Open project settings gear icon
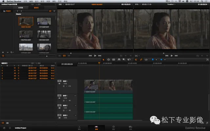The image size is (210, 131). [10, 128]
